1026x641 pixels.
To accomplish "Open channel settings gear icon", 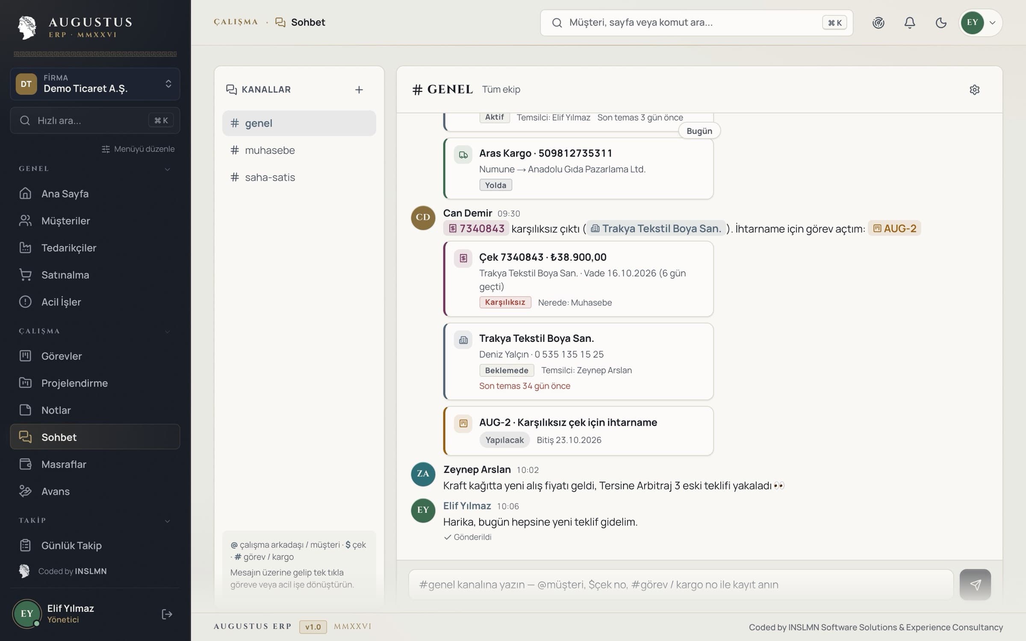I will (x=974, y=90).
